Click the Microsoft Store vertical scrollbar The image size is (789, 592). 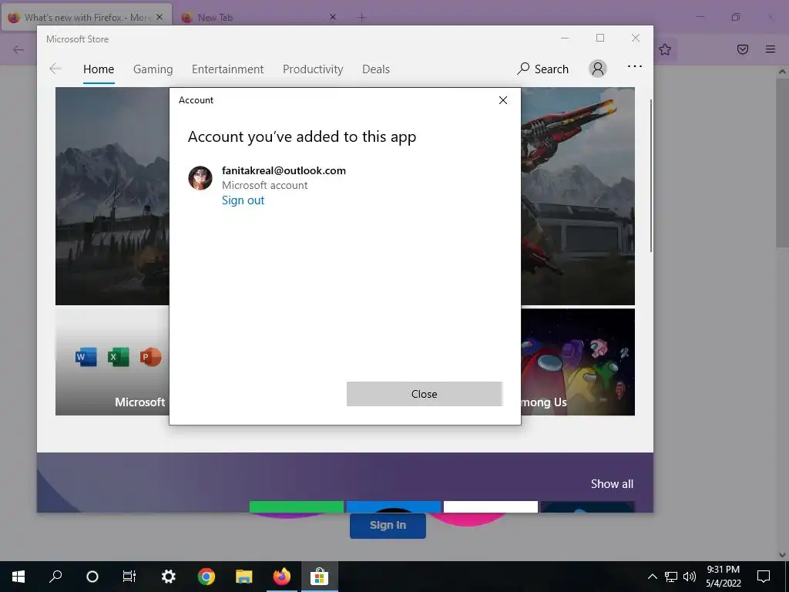pyautogui.click(x=650, y=176)
